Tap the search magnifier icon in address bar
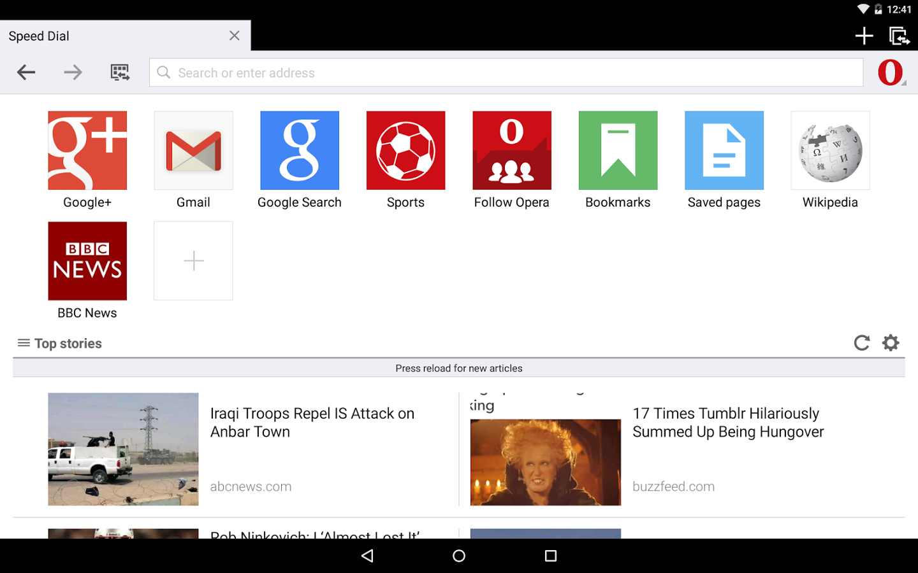Image resolution: width=918 pixels, height=573 pixels. click(164, 73)
